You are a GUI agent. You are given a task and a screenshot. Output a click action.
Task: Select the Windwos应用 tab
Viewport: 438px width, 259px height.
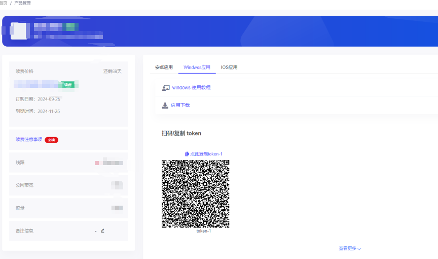[x=197, y=67]
